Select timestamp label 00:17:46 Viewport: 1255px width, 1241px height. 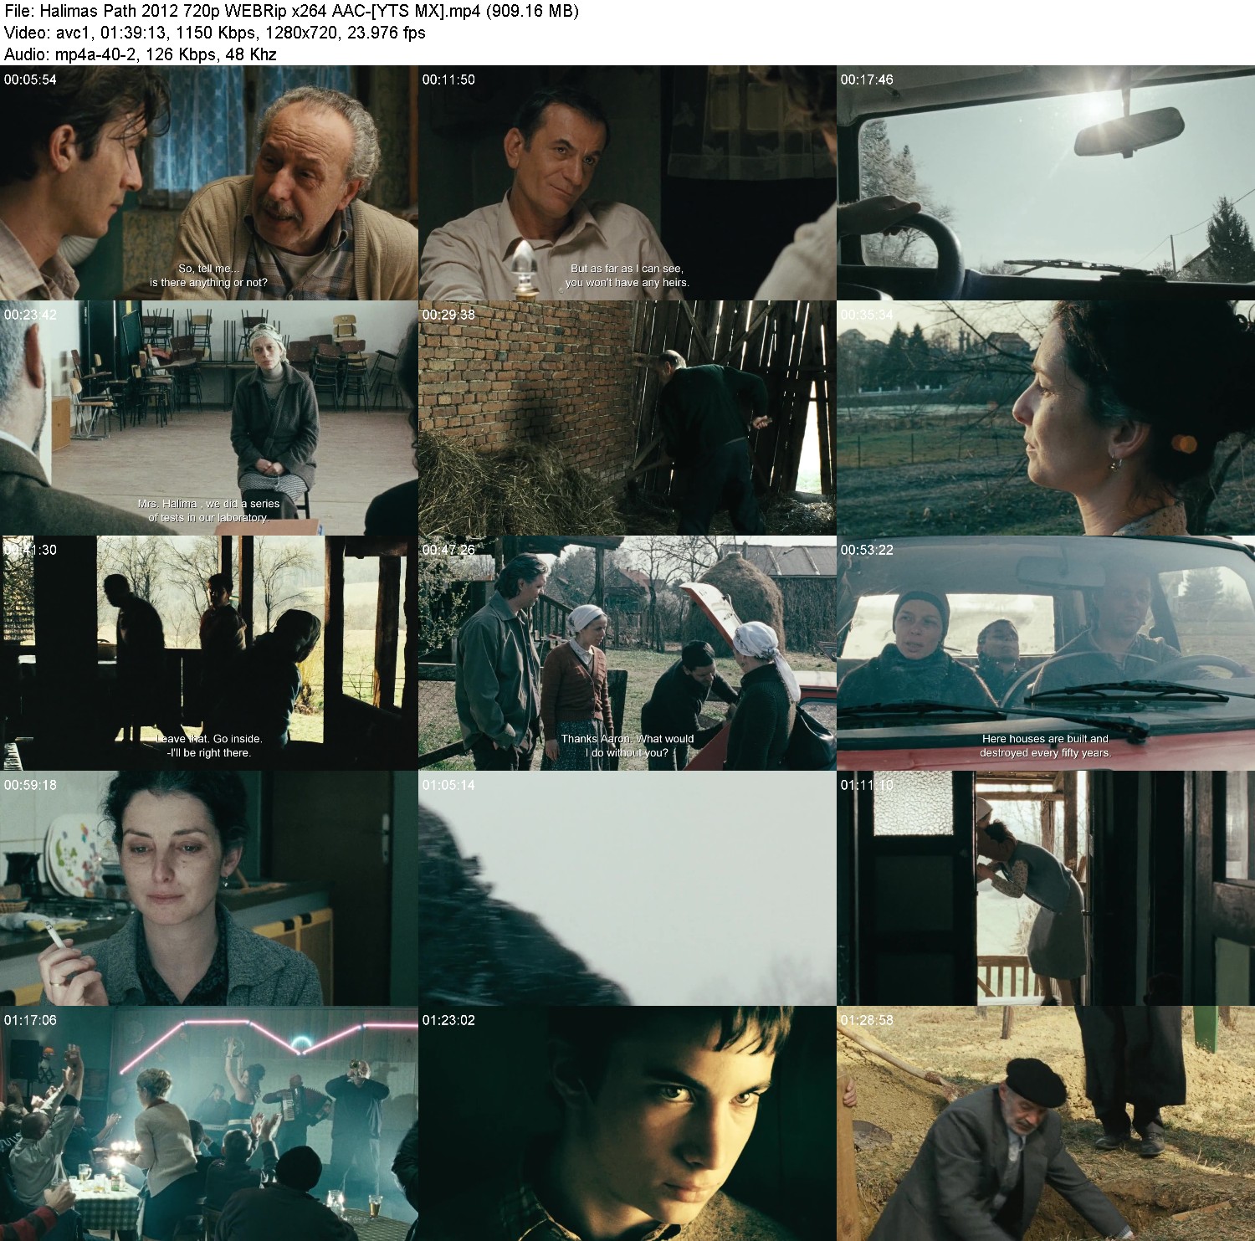point(867,79)
